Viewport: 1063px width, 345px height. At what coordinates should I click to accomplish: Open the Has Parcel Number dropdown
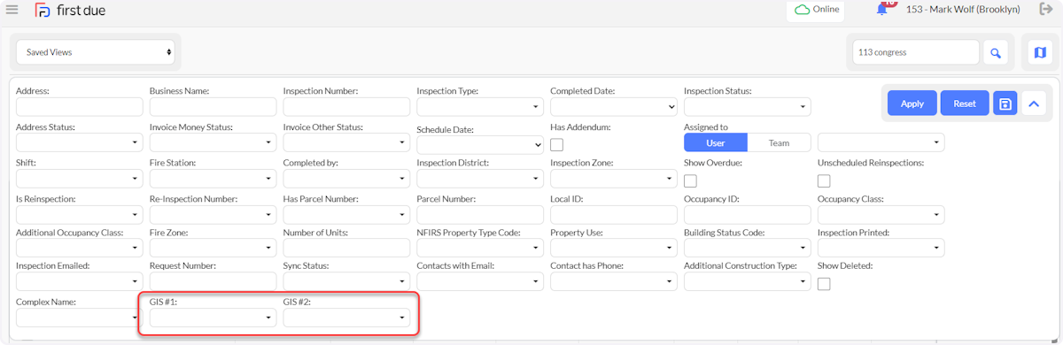[346, 215]
